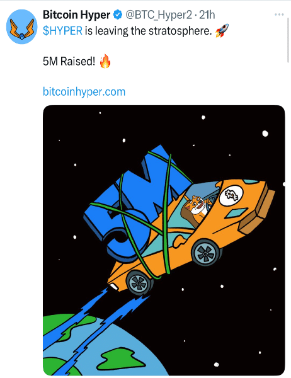Screen dimensions: 291x378
Task: Click the blue verified badge checkmark
Action: (118, 15)
